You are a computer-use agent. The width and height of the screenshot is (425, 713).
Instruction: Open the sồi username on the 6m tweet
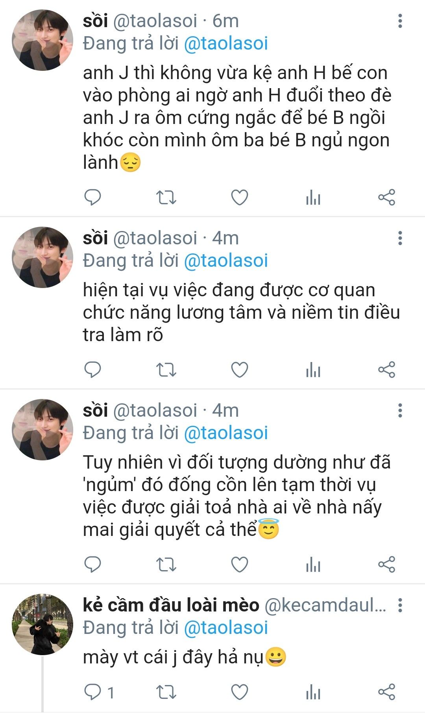[95, 21]
